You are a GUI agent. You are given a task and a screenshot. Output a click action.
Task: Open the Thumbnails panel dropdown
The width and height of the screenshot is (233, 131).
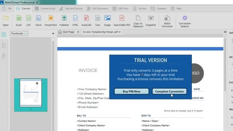point(19,33)
